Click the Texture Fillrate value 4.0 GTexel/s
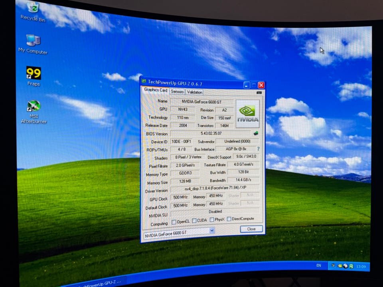This screenshot has height=287, width=383. coord(243,164)
